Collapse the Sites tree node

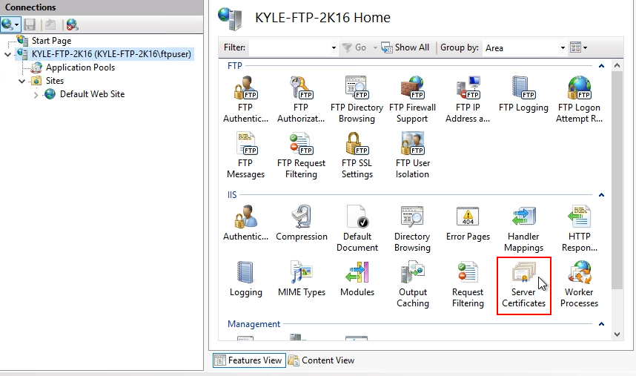pyautogui.click(x=22, y=81)
